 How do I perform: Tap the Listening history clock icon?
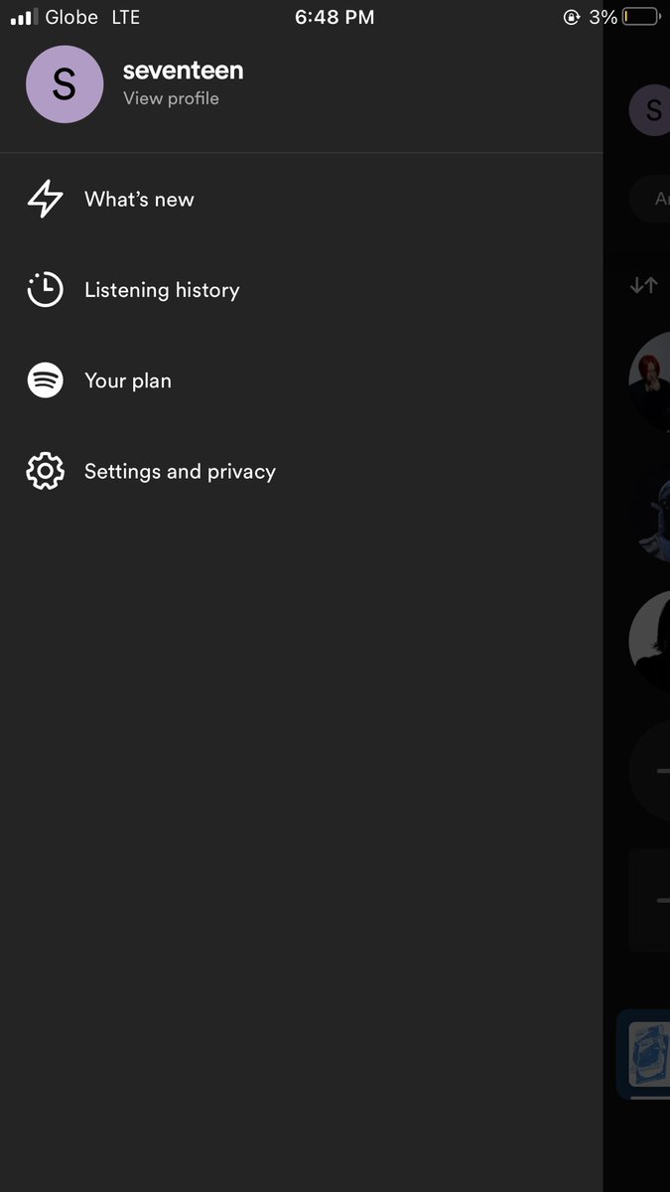[45, 290]
